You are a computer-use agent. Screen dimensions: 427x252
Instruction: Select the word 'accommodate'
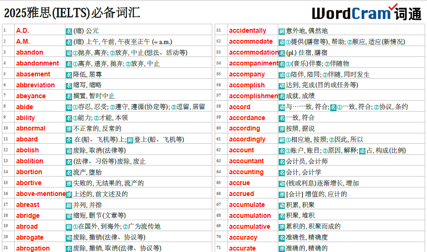[251, 42]
